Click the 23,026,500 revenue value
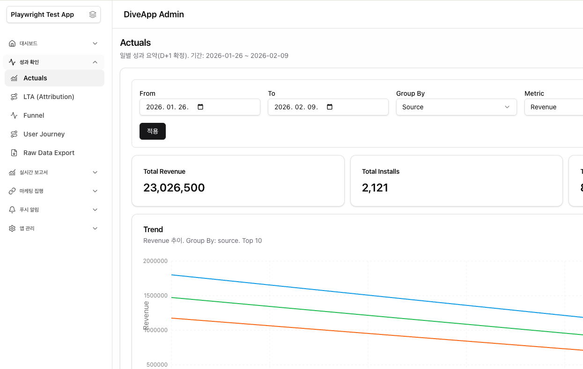This screenshot has height=369, width=583. pyautogui.click(x=174, y=188)
